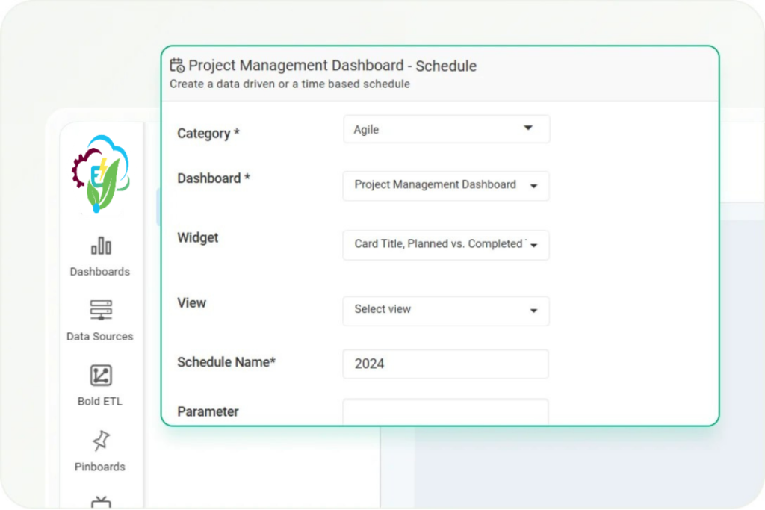This screenshot has width=765, height=510.
Task: Focus the empty Parameter input field
Action: [x=445, y=411]
